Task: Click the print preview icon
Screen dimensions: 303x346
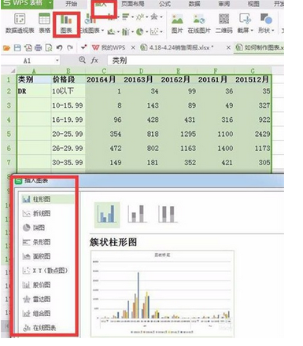Action: point(49,48)
